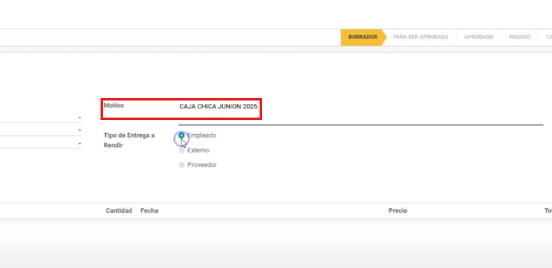Click the Tipo de Entrega a Rendir label
552x268 pixels.
tap(129, 140)
